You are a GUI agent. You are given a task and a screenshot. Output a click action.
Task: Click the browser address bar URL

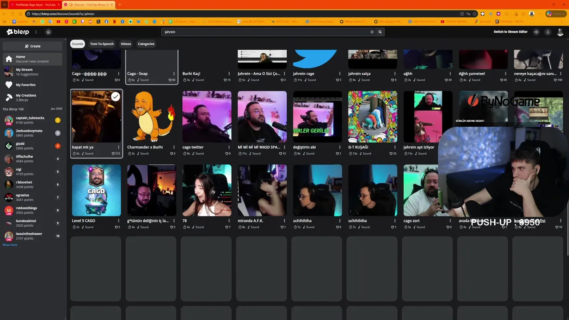(x=63, y=14)
